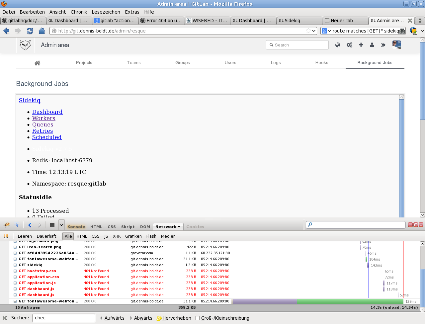This screenshot has width=425, height=324.
Task: Go to admin home via house icon
Action: click(x=37, y=63)
